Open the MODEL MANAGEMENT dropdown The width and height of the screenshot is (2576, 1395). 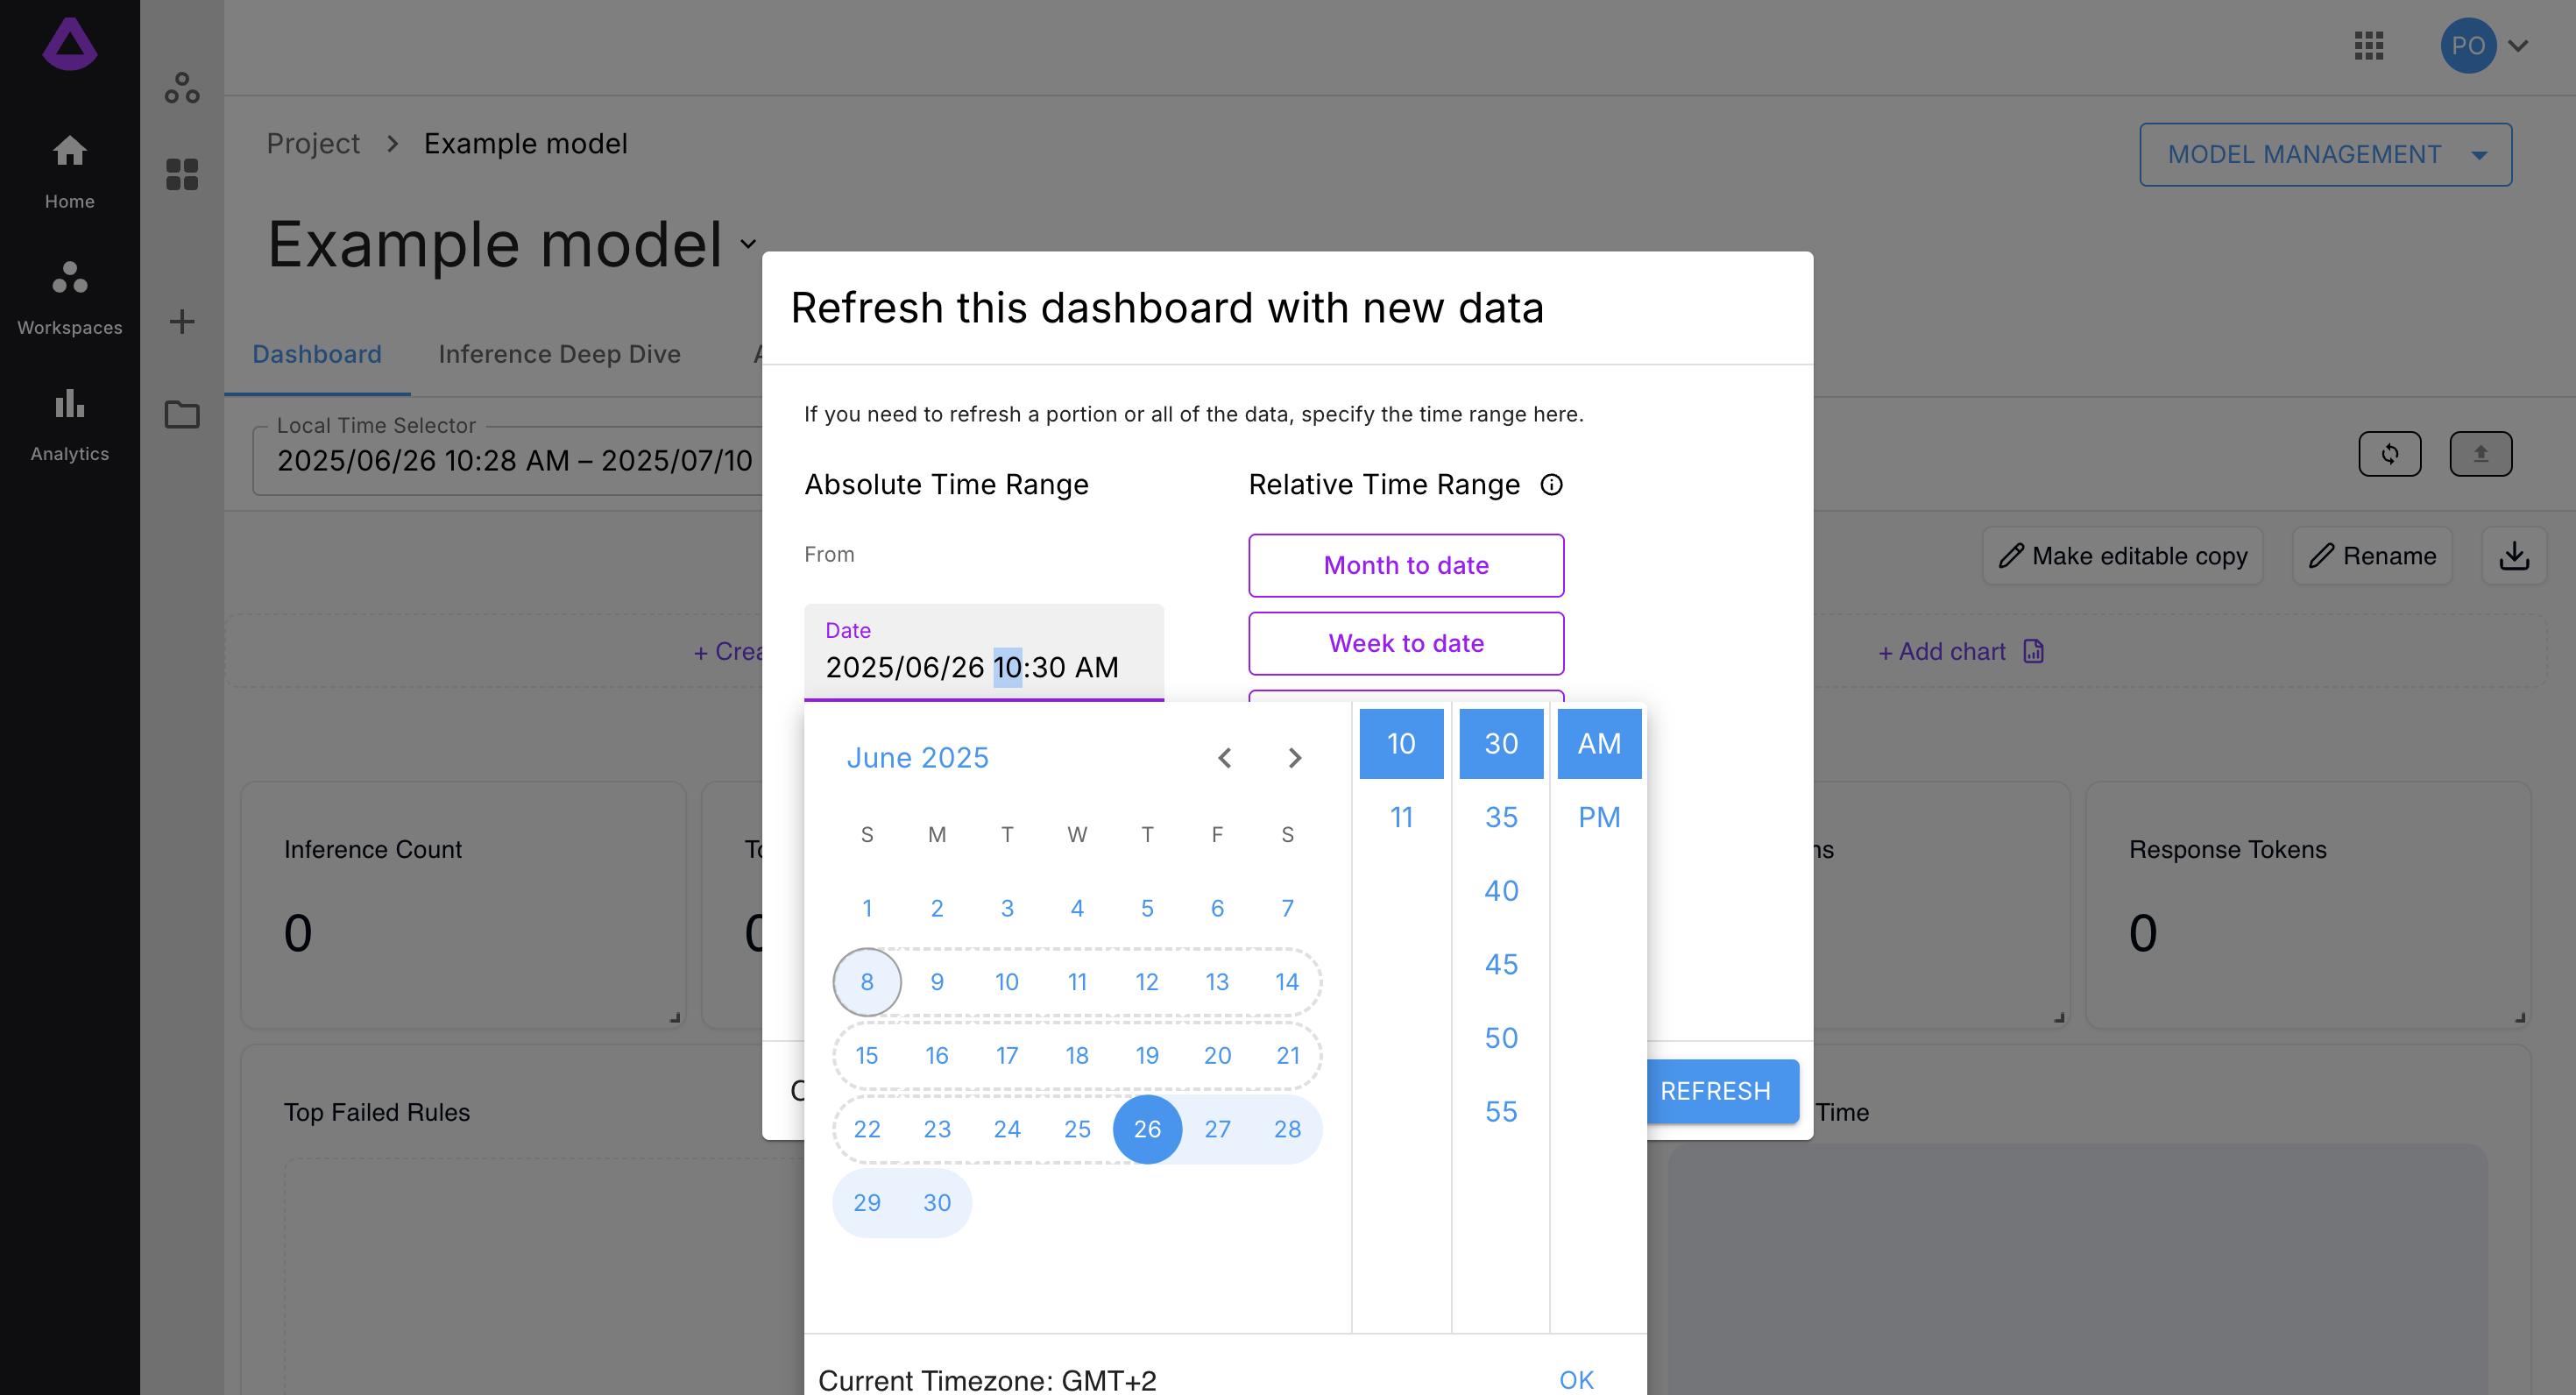pyautogui.click(x=2325, y=154)
